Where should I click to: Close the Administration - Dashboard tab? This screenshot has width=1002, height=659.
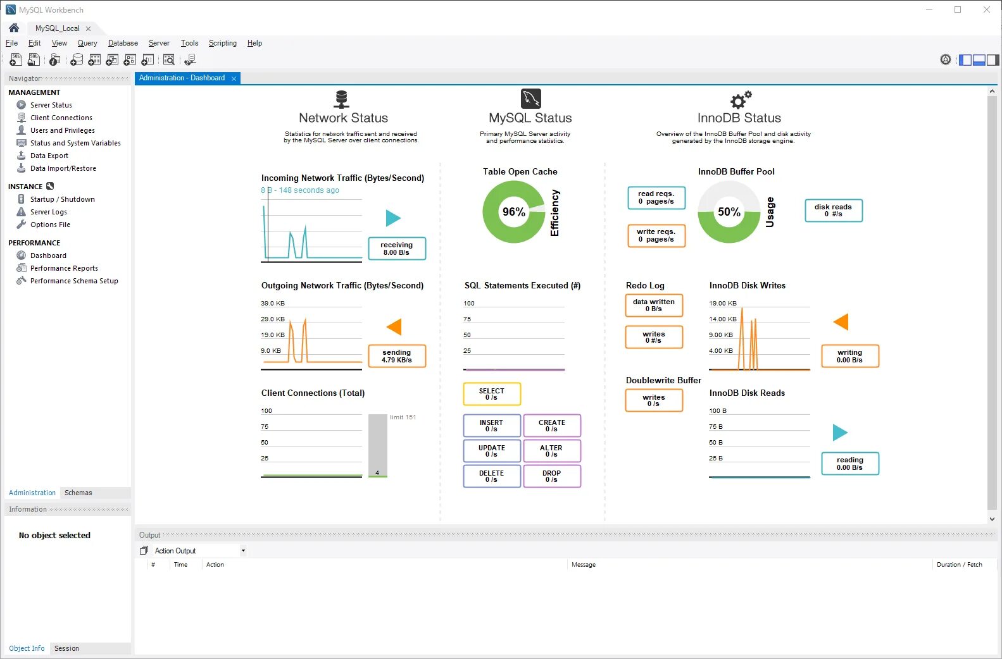(x=234, y=78)
